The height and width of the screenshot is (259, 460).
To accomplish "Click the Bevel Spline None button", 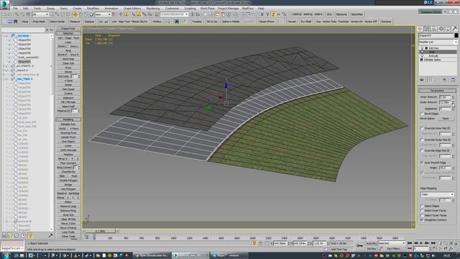I will [x=446, y=118].
